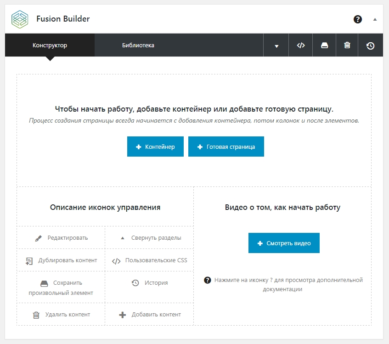Collapse the Fusion Builder panel arrow

pyautogui.click(x=375, y=19)
